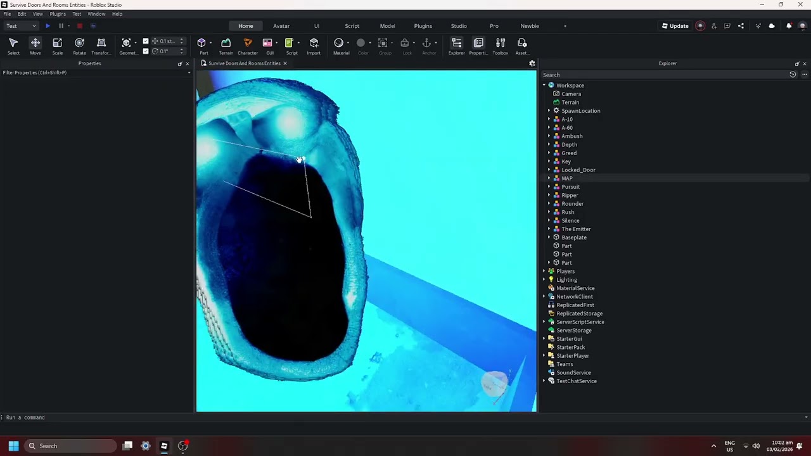Close the Properties panel
811x456 pixels.
coord(187,64)
